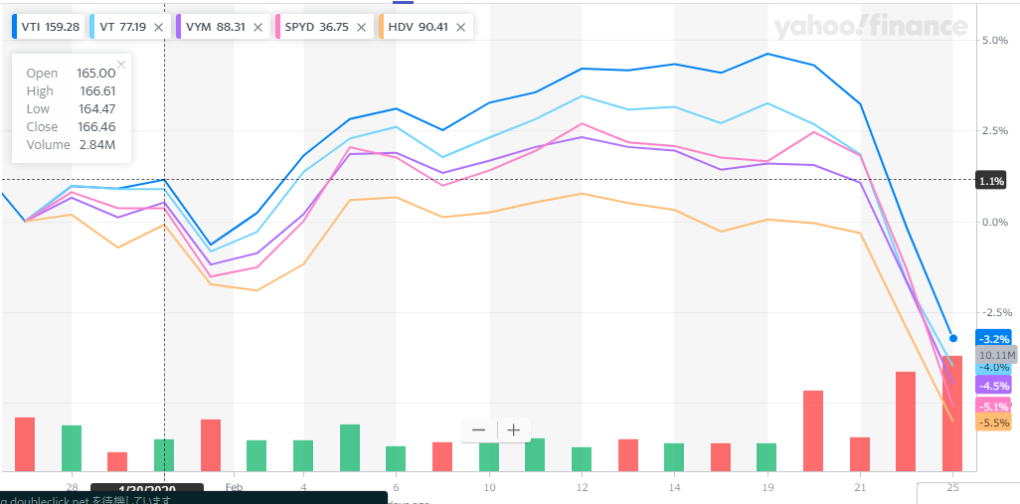This screenshot has height=504, width=1020.
Task: Click the 4 label on date axis
Action: click(303, 487)
